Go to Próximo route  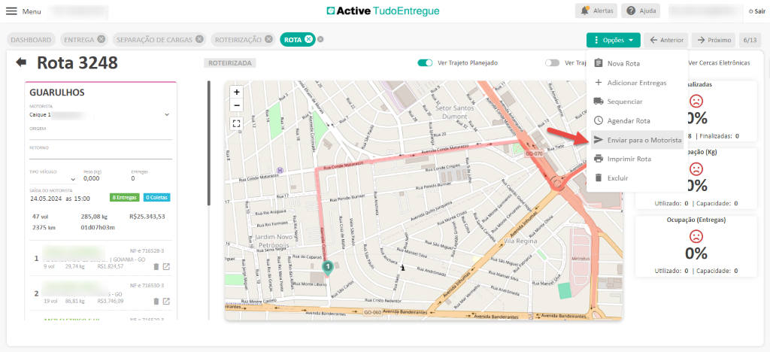714,41
